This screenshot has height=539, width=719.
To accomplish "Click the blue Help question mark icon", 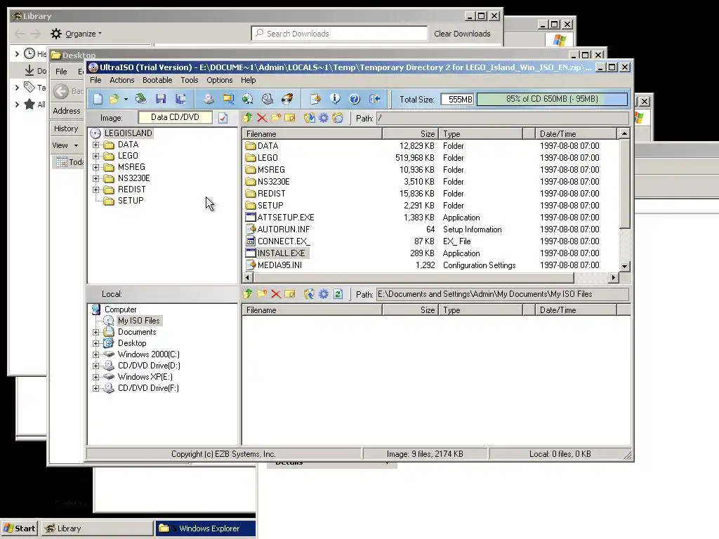I will click(355, 99).
